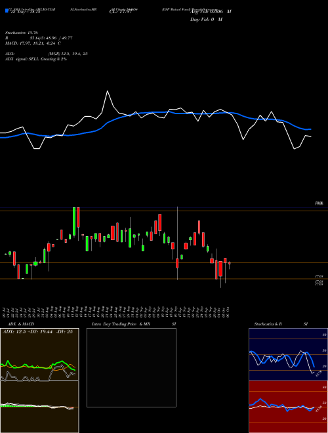Click 'ADX: 12.5 +DY: 19.44 -DY: 25' header
The height and width of the screenshot is (433, 328).
point(37,332)
